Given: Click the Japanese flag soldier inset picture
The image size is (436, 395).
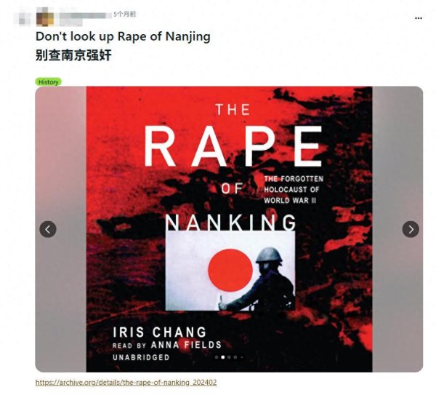Looking at the screenshot, I should click(230, 271).
